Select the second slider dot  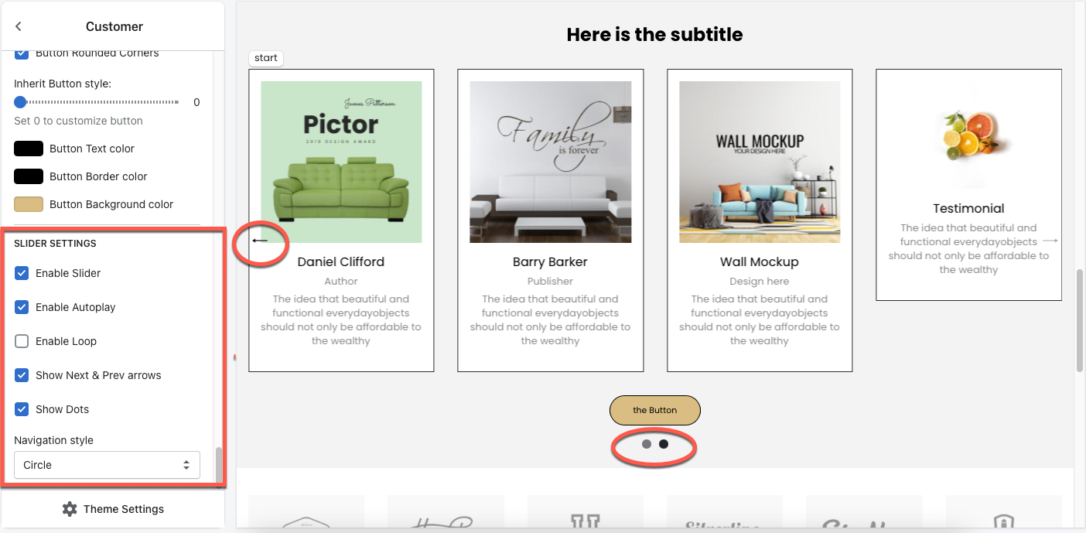tap(664, 444)
